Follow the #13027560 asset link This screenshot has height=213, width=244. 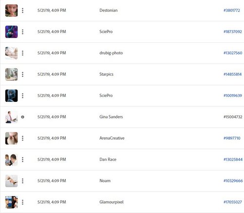233,53
